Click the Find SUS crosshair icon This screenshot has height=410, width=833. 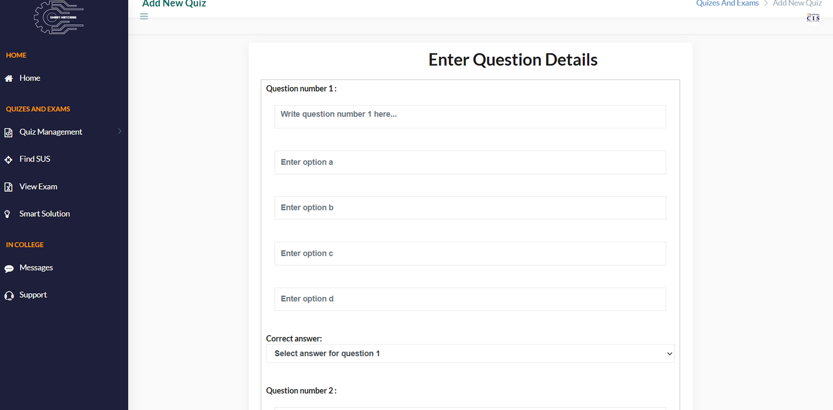click(8, 160)
